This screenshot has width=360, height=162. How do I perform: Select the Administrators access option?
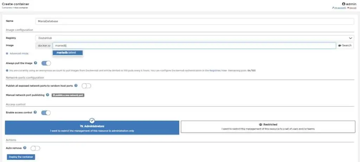coord(92,128)
